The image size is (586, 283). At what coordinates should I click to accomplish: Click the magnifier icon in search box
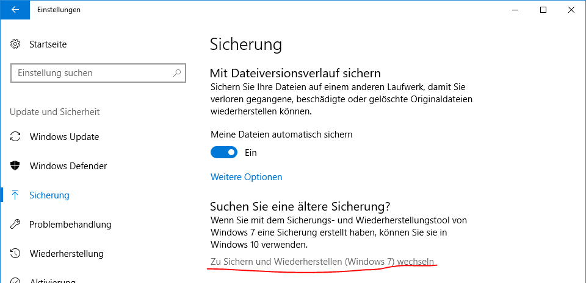177,73
